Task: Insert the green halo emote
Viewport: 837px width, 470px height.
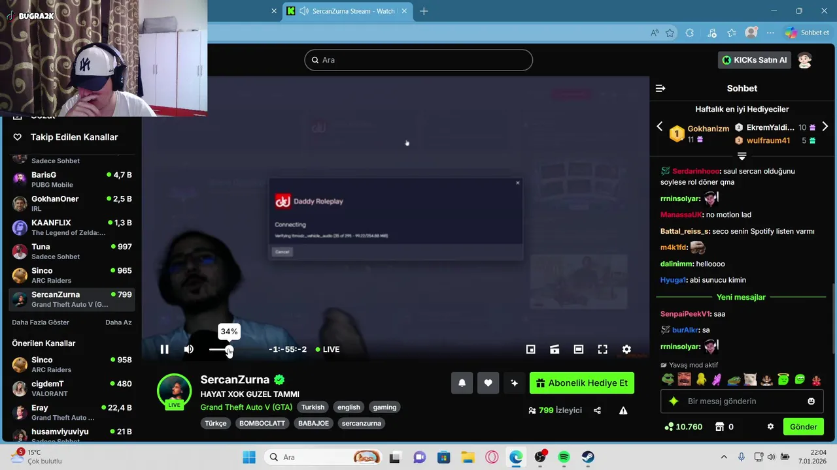Action: (x=783, y=379)
